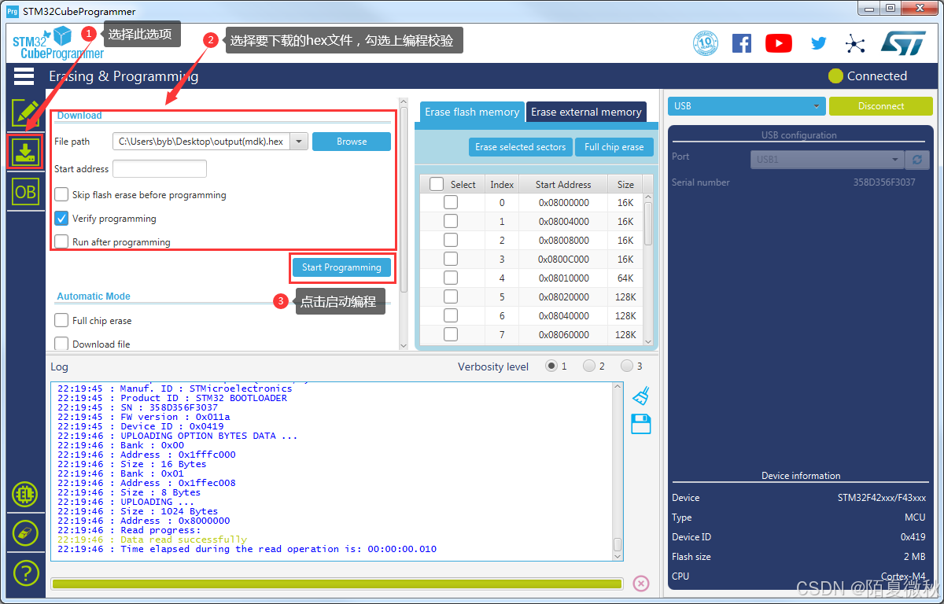Open the USB connection type dropdown
The width and height of the screenshot is (944, 604).
(x=747, y=106)
